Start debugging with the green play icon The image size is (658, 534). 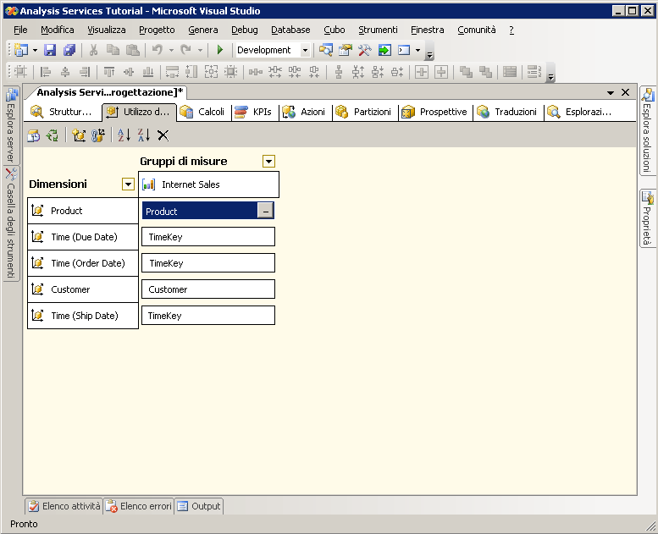(x=220, y=50)
